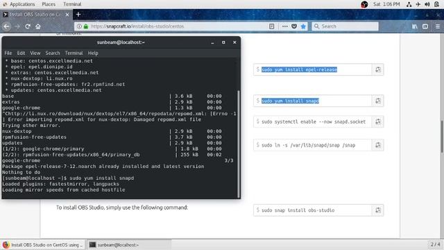Copy the epel-release install command
The image size is (444, 250).
377,69
